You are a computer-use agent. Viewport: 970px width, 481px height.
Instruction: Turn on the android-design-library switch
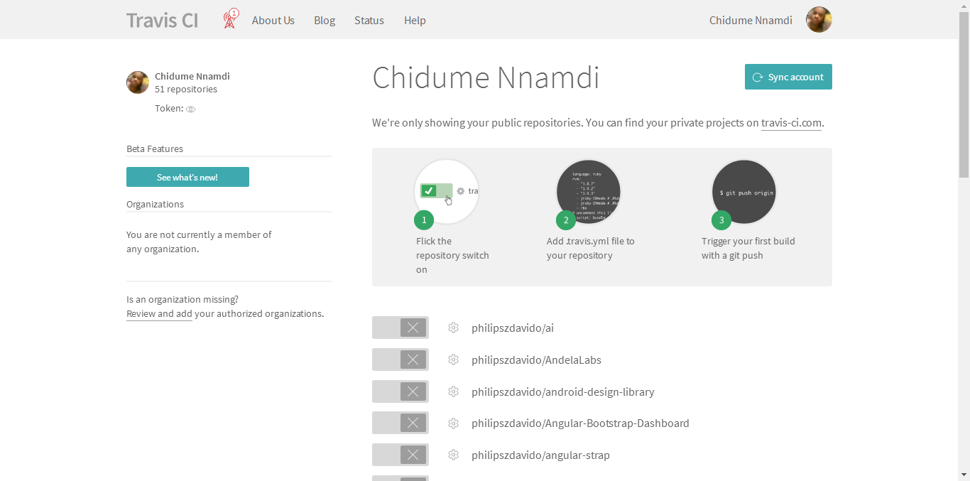400,391
